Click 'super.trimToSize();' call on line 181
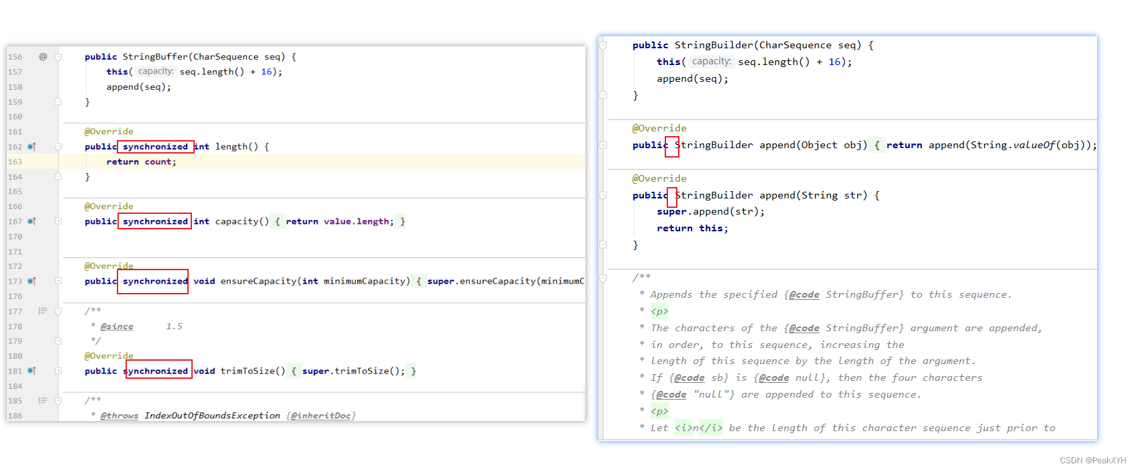1136x470 pixels. (353, 371)
